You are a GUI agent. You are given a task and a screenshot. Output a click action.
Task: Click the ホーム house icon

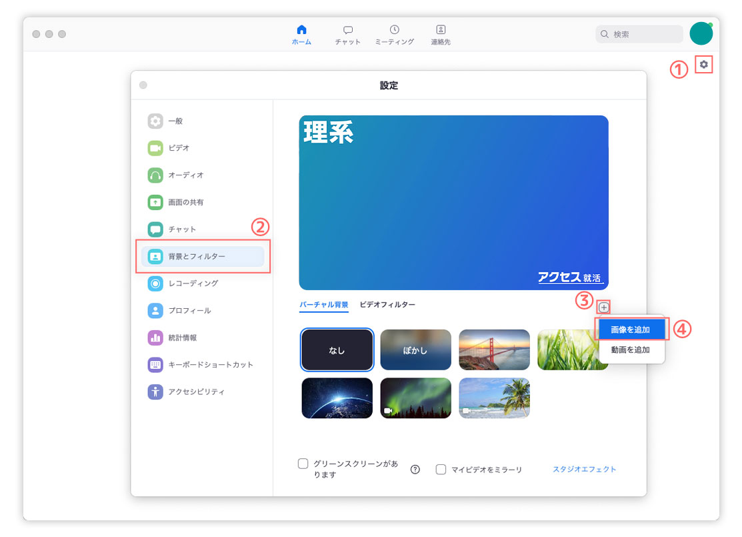click(x=301, y=30)
